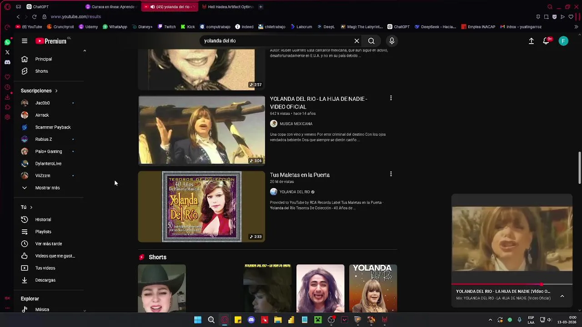Open the Descargas download icon

coord(25,280)
